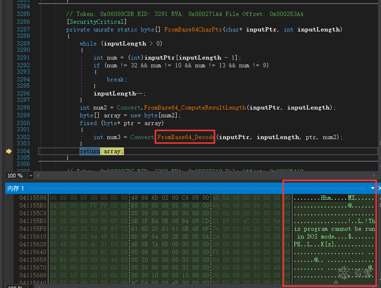Click the Convert class on line 3298
Viewport: 381px width, 288px height.
tap(129, 108)
